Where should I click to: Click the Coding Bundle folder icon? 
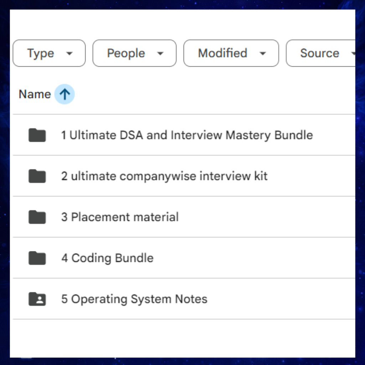click(x=37, y=258)
